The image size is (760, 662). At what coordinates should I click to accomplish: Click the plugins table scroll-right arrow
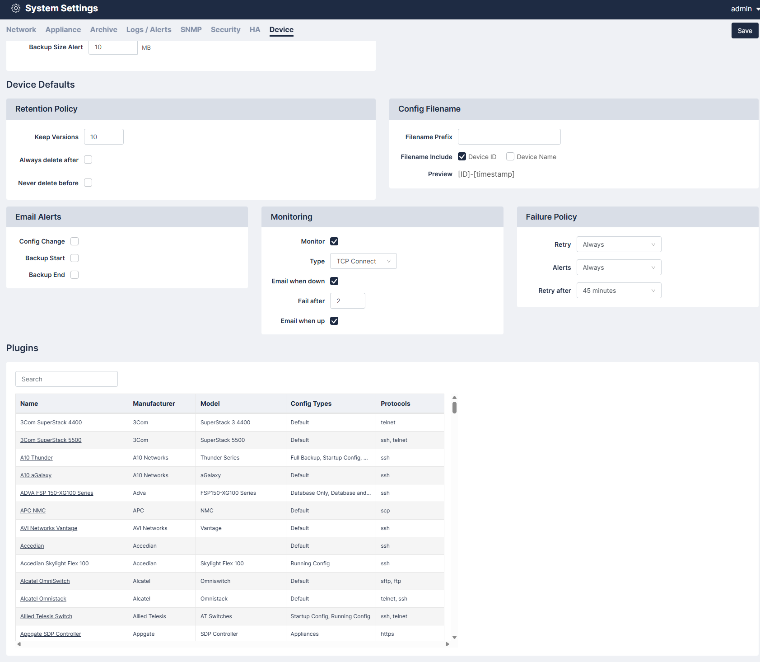[448, 644]
